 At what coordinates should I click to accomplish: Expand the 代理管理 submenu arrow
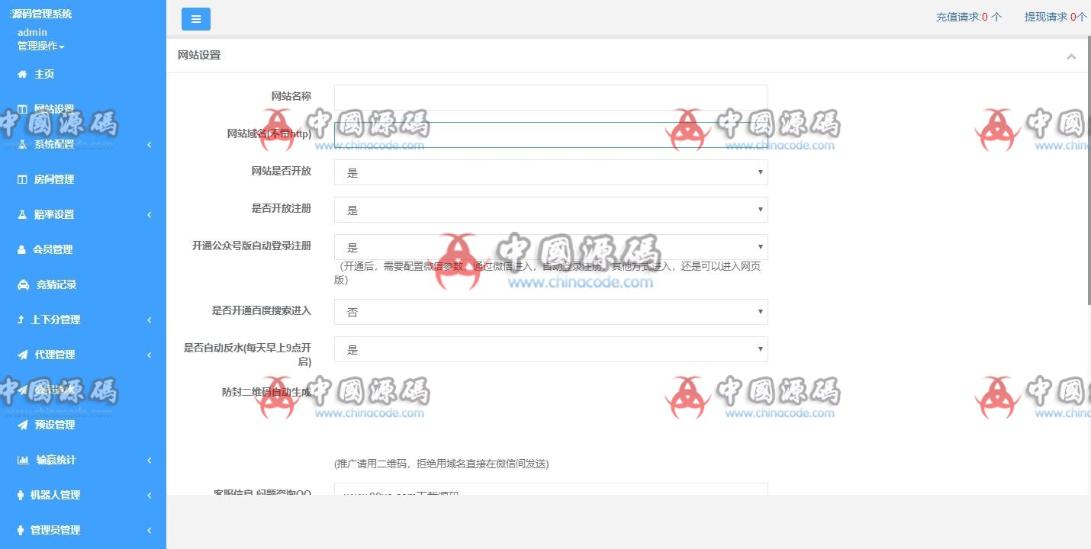click(150, 355)
